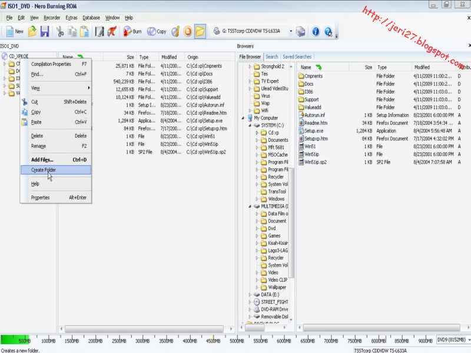Toggle the file browser folder toolbar icon
471x353 pixels.
200,31
